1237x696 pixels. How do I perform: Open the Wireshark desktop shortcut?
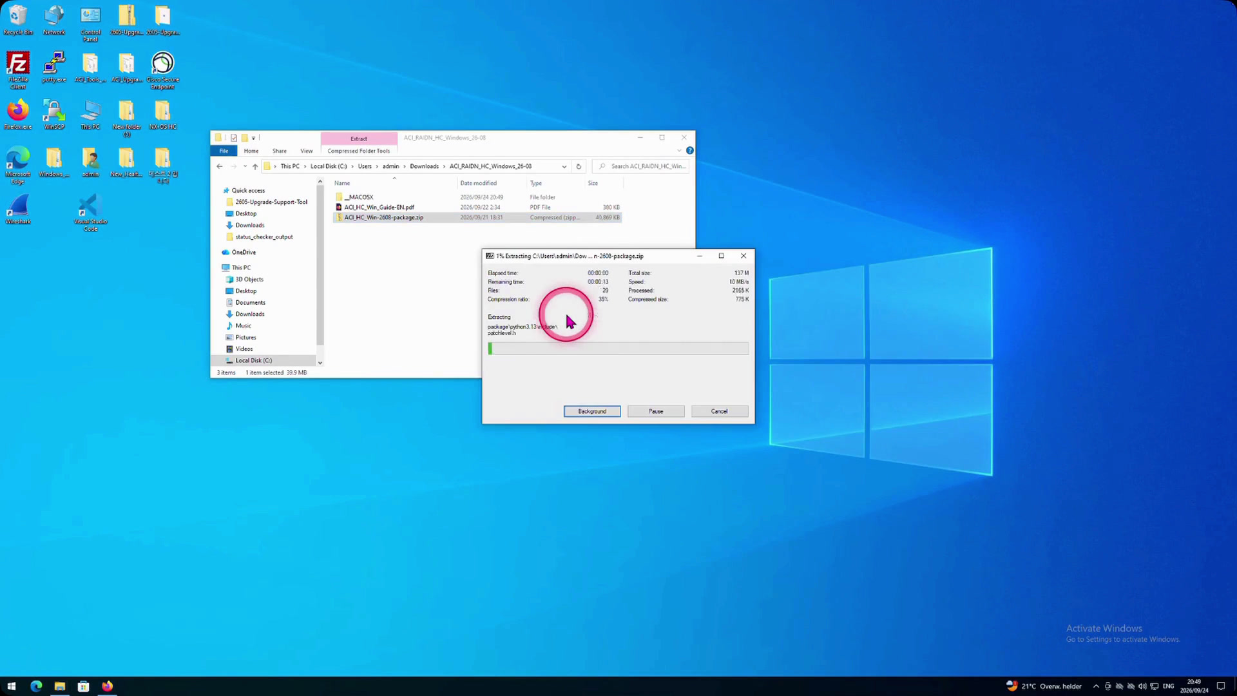tap(18, 209)
